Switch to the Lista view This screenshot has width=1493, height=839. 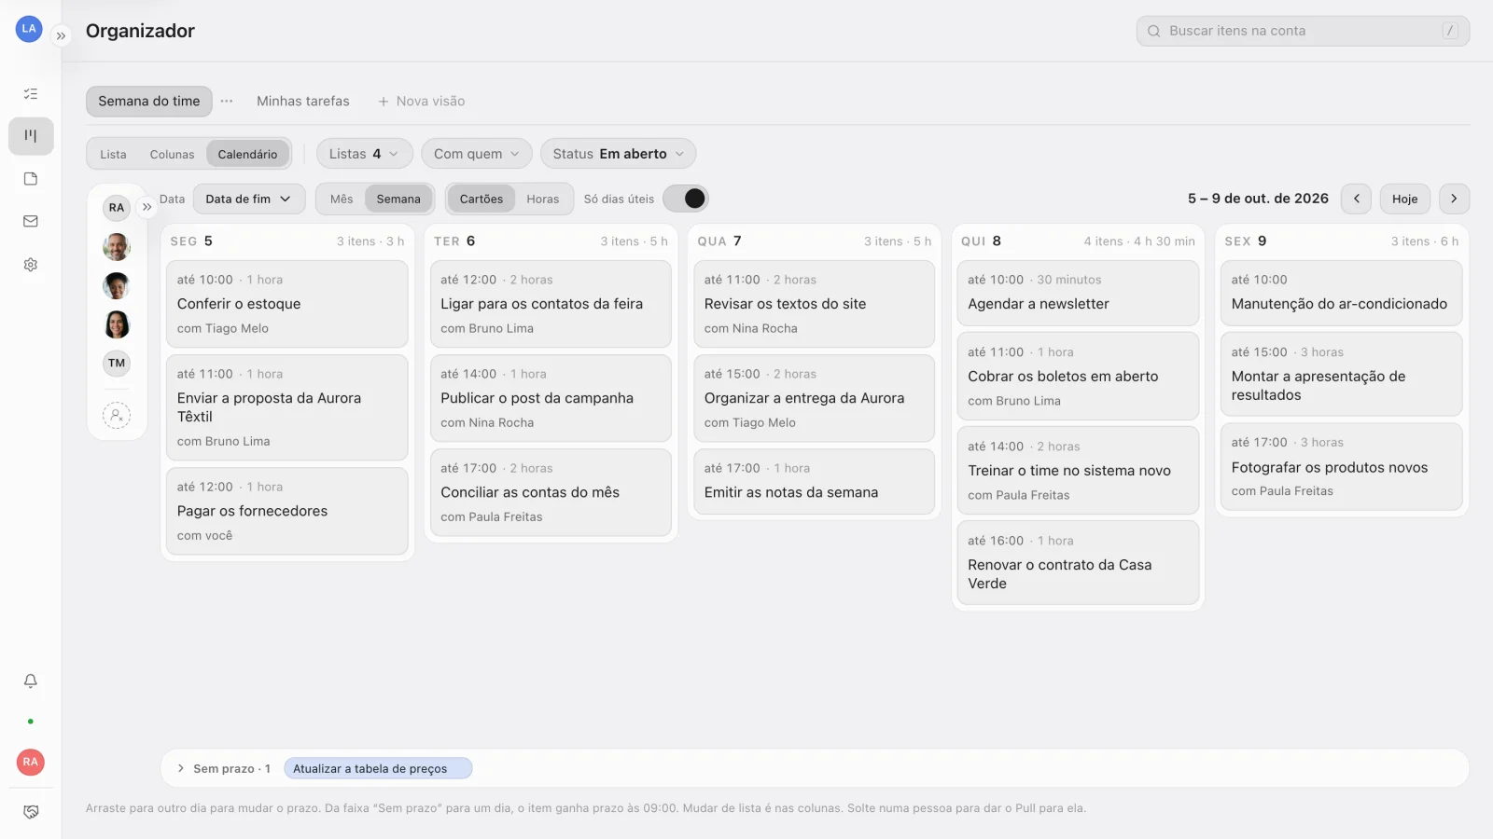click(x=113, y=155)
